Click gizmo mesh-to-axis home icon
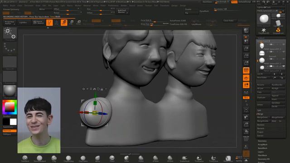This screenshot has height=163, width=290. tap(95, 89)
